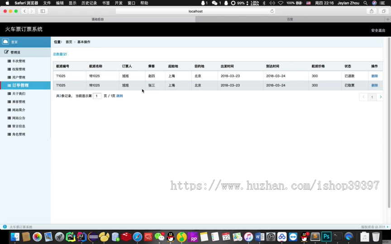Screen dimensions: 391x244
Task: Open iTunes from the Dock
Action: pos(248,237)
